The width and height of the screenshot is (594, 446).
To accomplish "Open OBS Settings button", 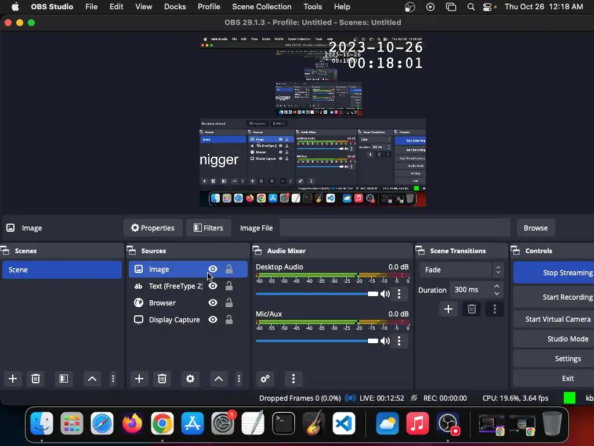I will coord(554,358).
